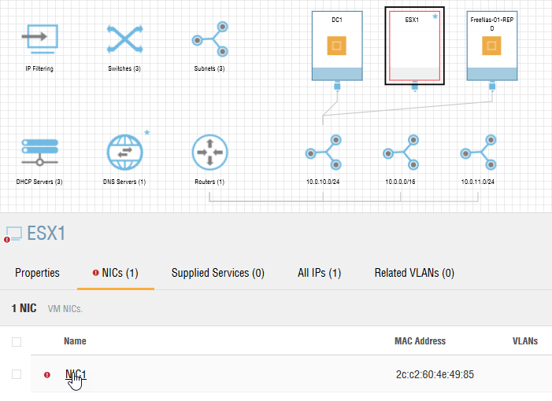Select the 10.0.10.0/24 subnet node

pyautogui.click(x=324, y=153)
